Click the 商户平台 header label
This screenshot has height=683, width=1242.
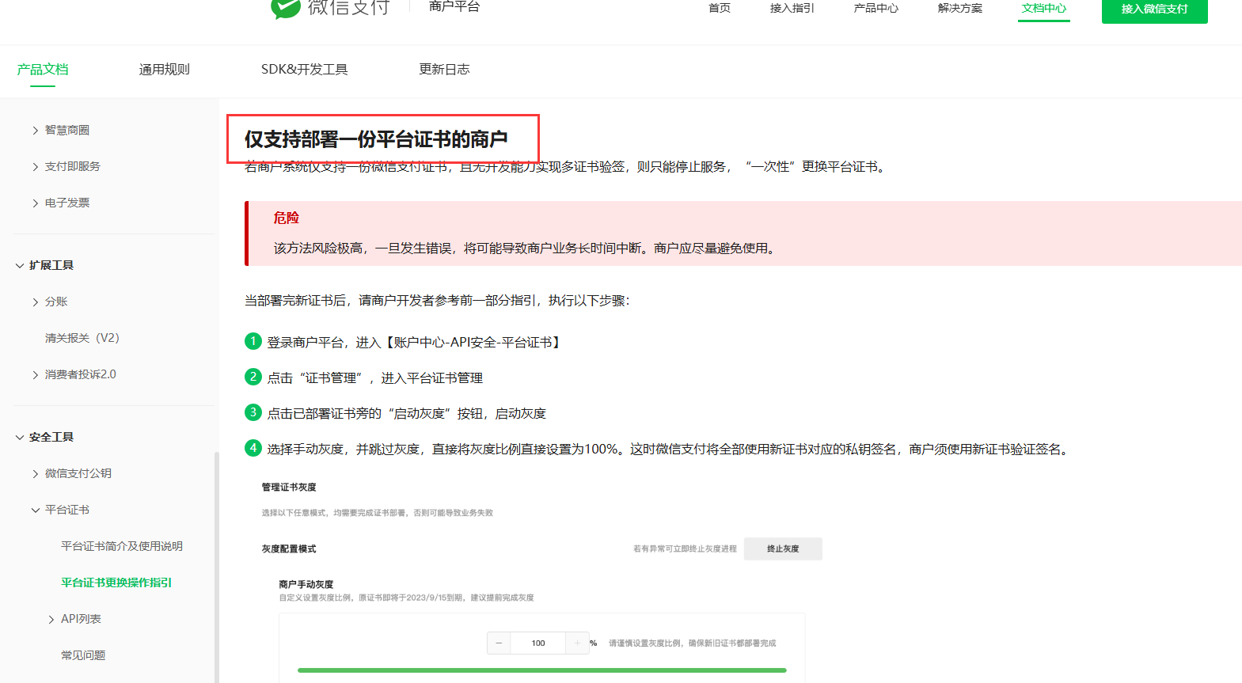click(x=454, y=6)
